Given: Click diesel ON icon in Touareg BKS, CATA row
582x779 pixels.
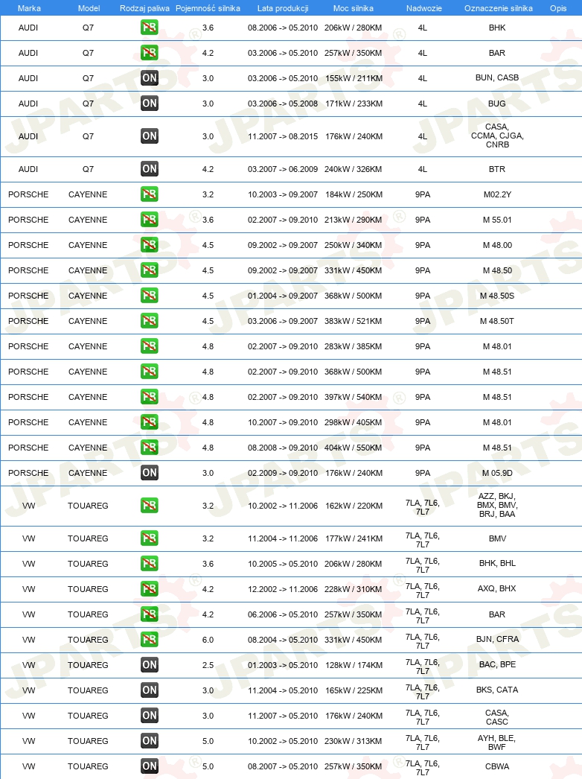Looking at the screenshot, I should 150,690.
